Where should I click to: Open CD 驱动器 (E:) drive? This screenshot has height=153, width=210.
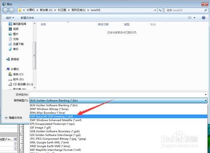pos(21,84)
